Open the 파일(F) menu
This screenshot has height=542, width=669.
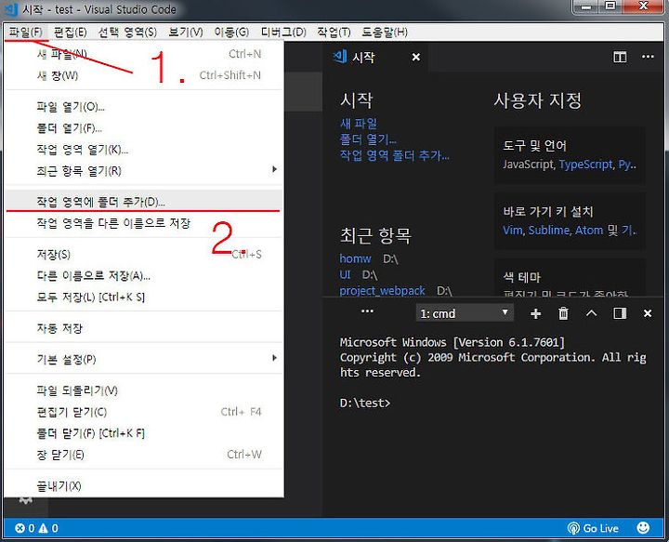(26, 32)
